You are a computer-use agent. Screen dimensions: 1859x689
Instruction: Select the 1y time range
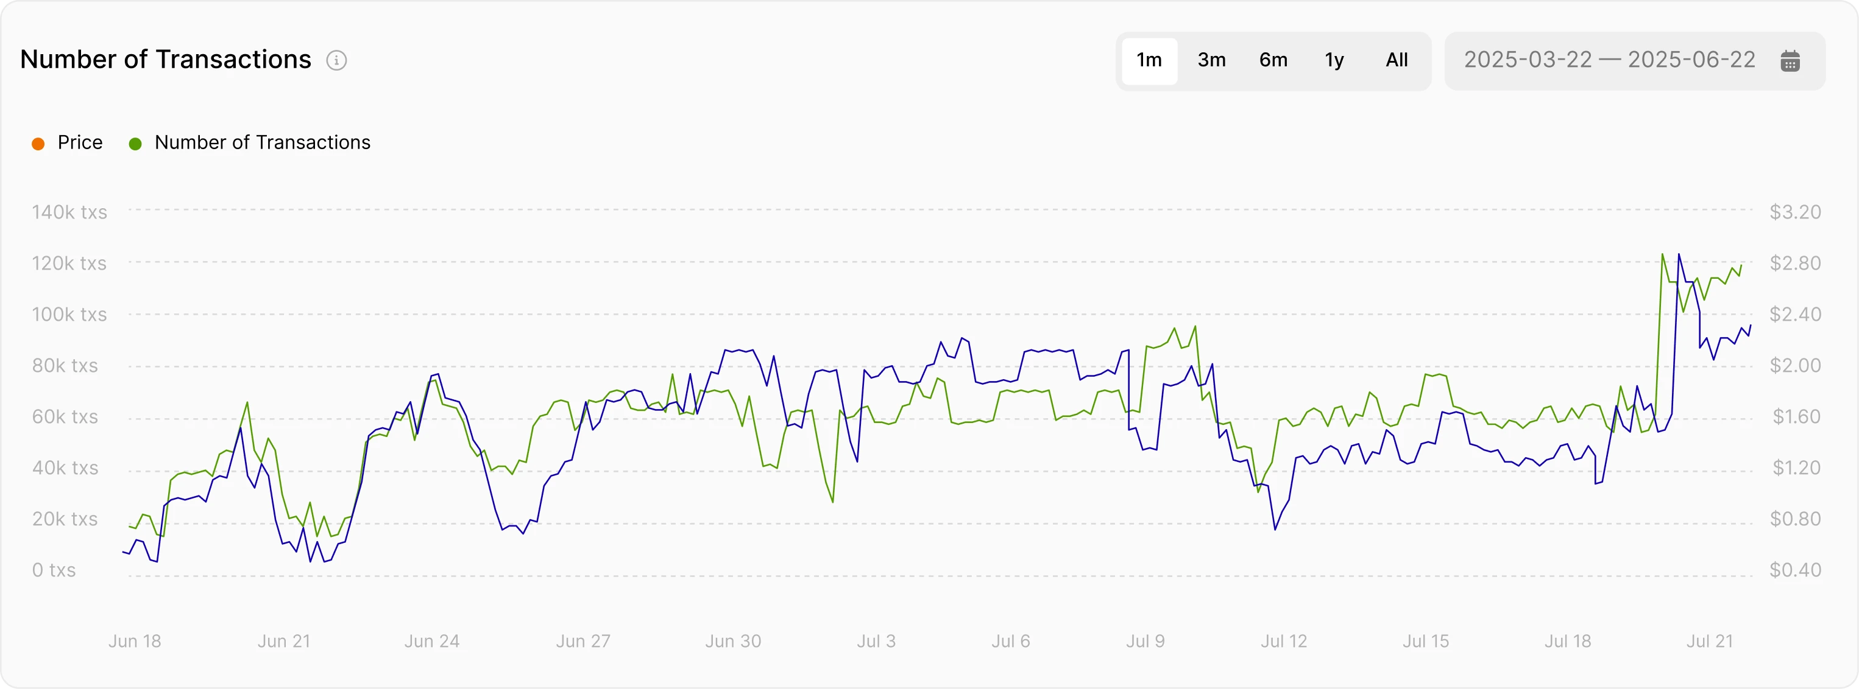pyautogui.click(x=1334, y=60)
